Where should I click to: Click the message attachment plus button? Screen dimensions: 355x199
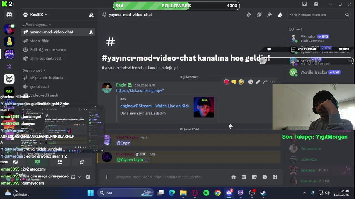point(107,177)
